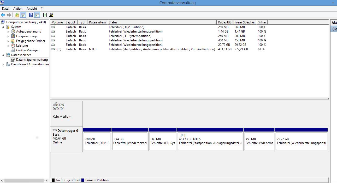Click the Fehlerfrei (EFI-Systempartition) status text
This screenshot has height=183, width=337.
(130, 36)
